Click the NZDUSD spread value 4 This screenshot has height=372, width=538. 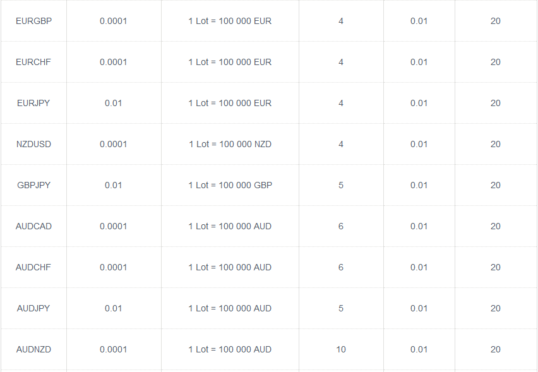pos(341,144)
